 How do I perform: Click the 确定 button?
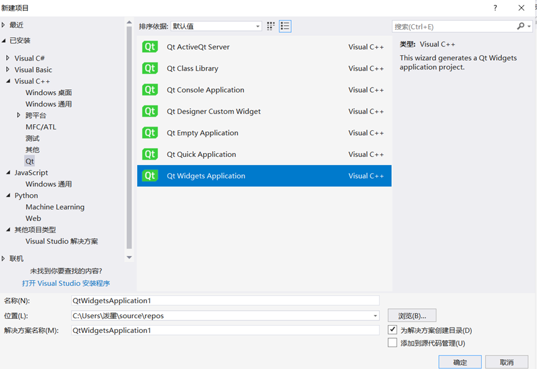(460, 362)
